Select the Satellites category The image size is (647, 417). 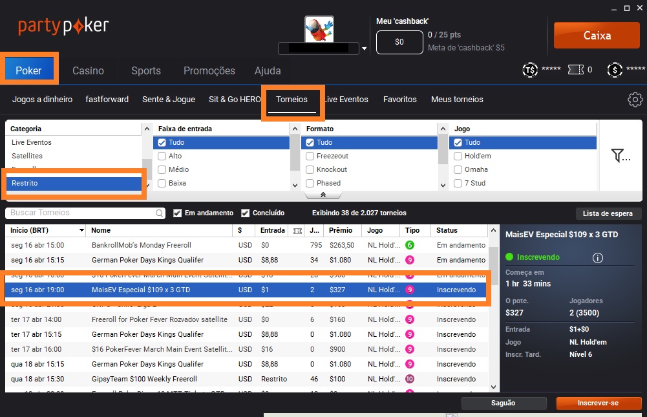click(x=74, y=156)
